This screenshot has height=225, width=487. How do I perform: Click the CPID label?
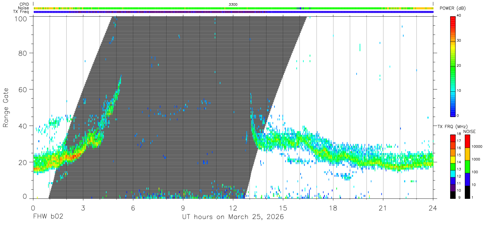tap(24, 4)
